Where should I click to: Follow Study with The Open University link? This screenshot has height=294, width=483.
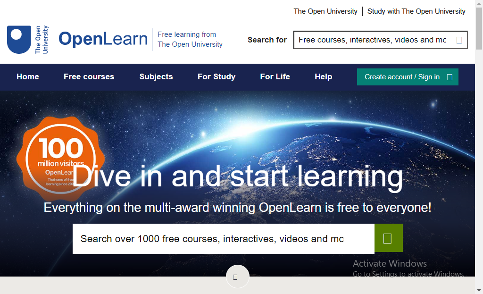click(416, 11)
